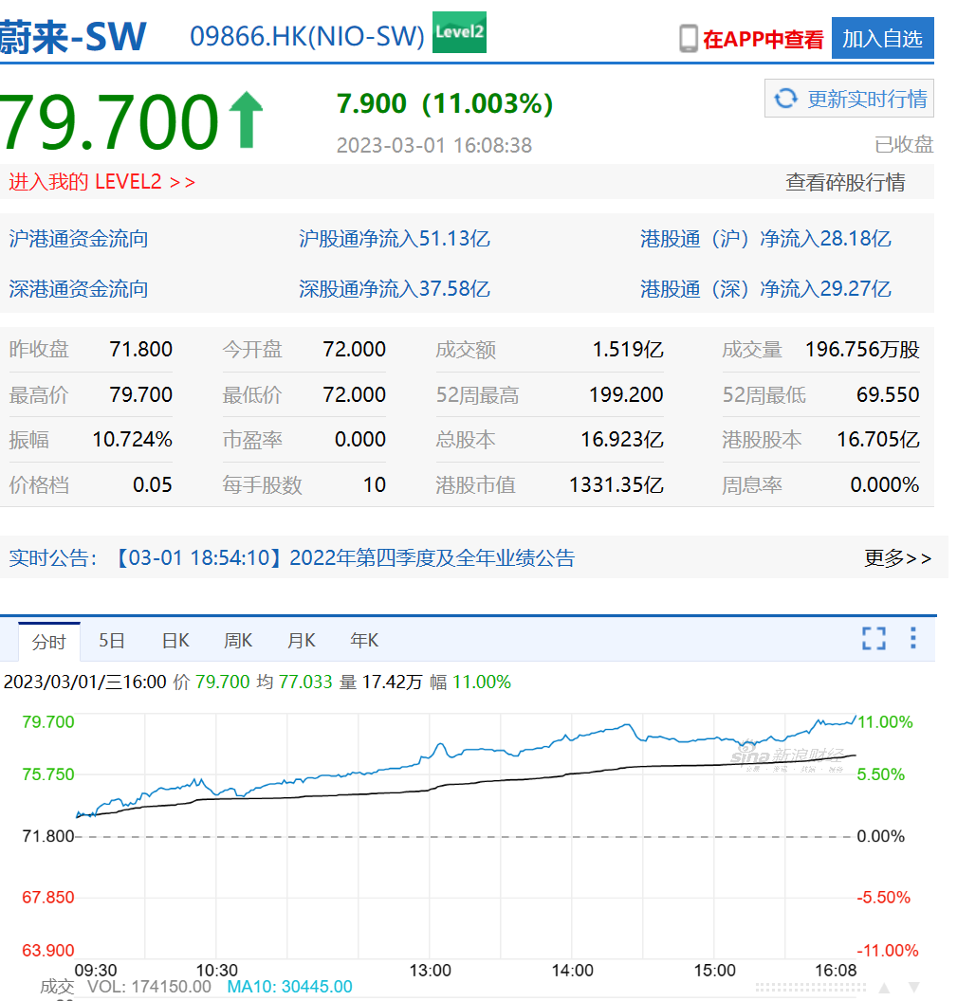Click 更多>> to see more announcements
The image size is (957, 1001).
pyautogui.click(x=901, y=558)
